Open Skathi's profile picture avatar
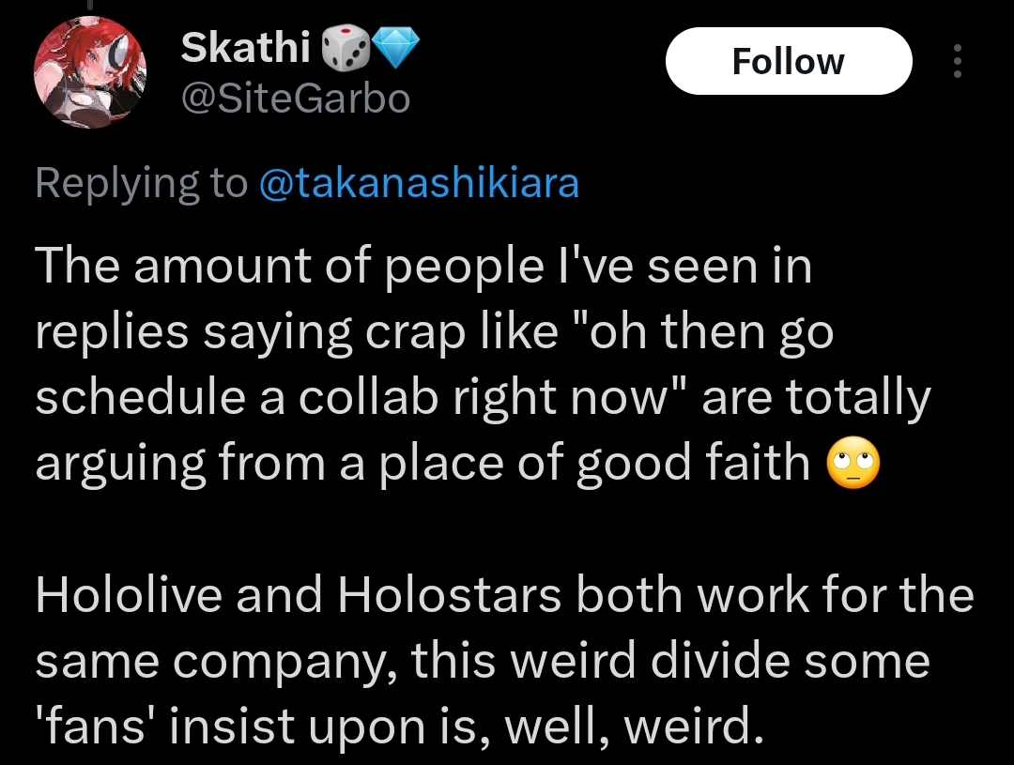Screen dimensions: 1014x765 pyautogui.click(x=89, y=73)
